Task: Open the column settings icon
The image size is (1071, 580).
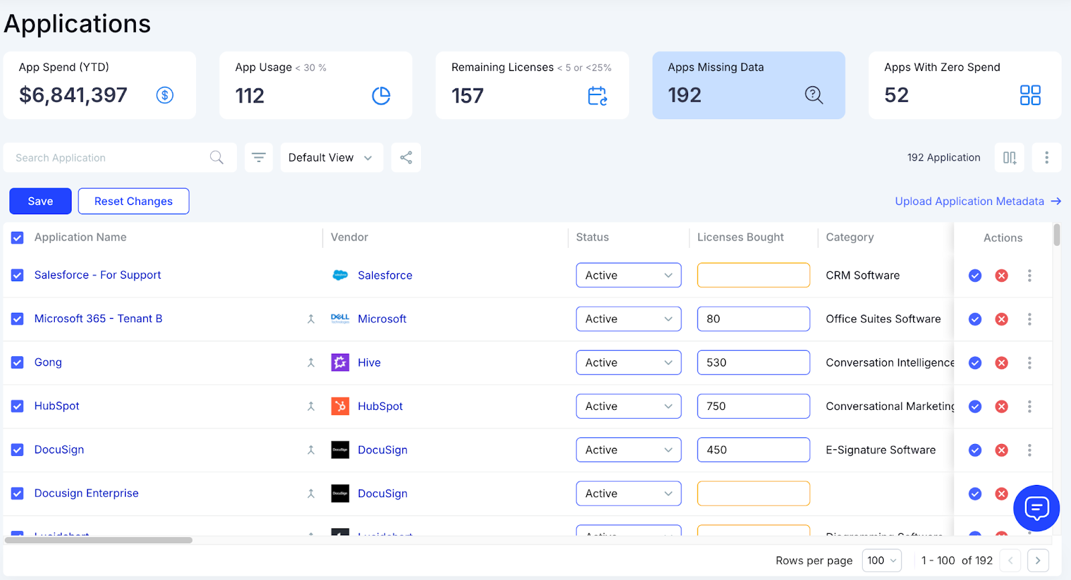Action: pyautogui.click(x=1009, y=157)
